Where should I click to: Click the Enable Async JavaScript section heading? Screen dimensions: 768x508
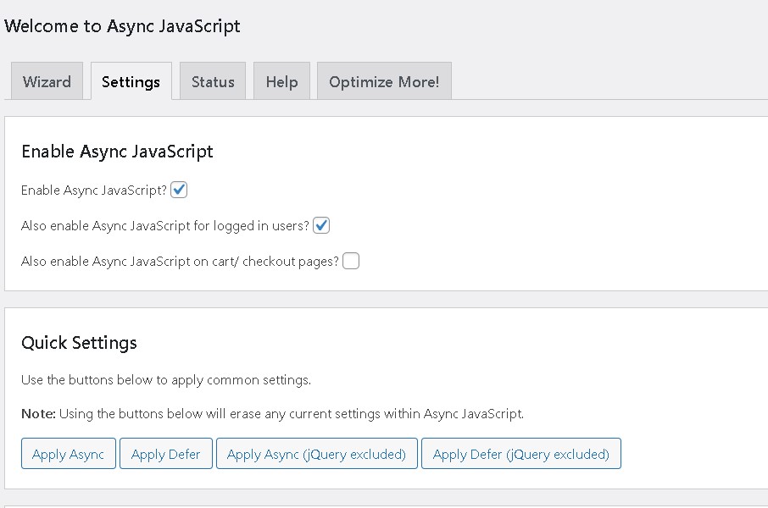click(x=117, y=152)
